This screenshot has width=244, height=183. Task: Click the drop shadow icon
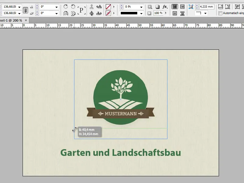coord(157,7)
